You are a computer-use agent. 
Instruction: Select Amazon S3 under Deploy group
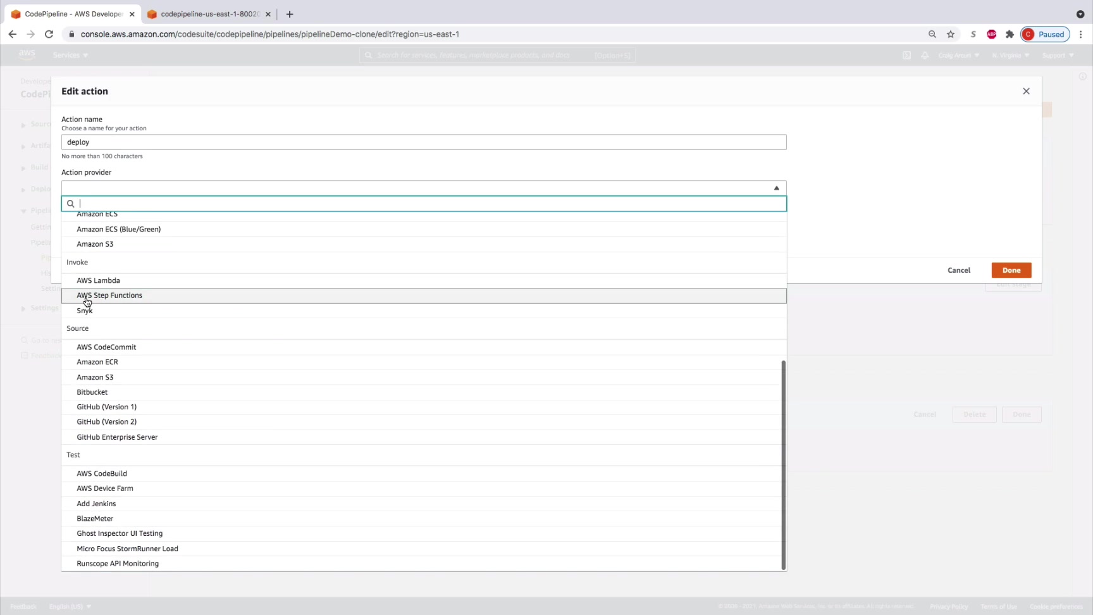424,244
